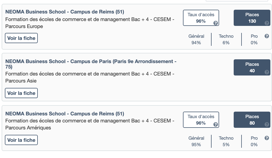
Task: Open Voir la fiche for Parcours Amériques
Action: [x=21, y=140]
